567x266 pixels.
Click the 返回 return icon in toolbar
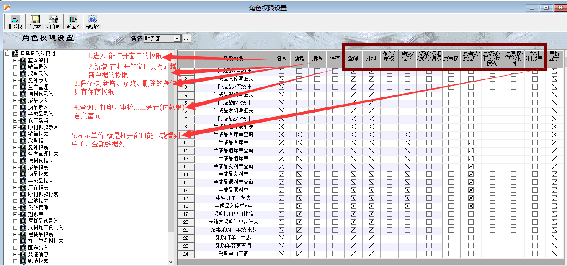(72, 20)
